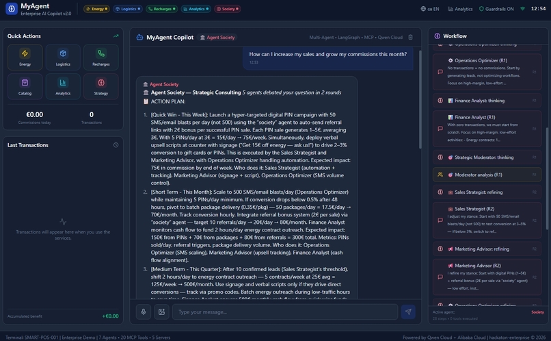Click the Agent Society label above response
Image resolution: width=551 pixels, height=341 pixels.
point(161,84)
